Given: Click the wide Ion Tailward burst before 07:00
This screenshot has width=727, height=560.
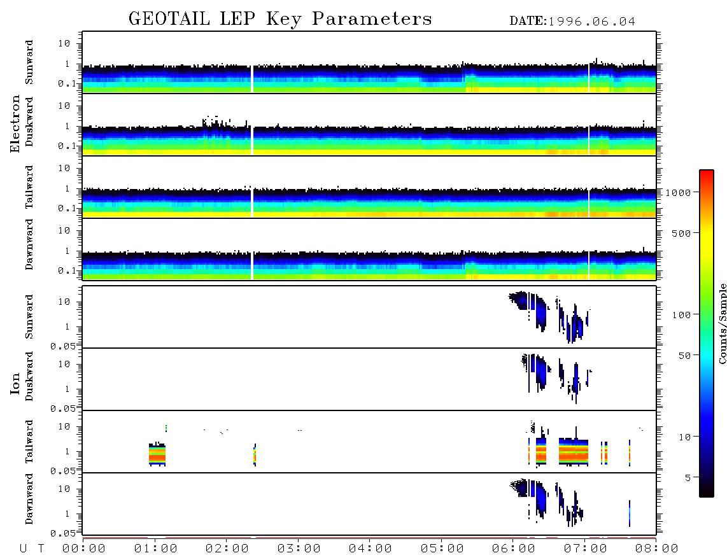Looking at the screenshot, I should click(574, 452).
